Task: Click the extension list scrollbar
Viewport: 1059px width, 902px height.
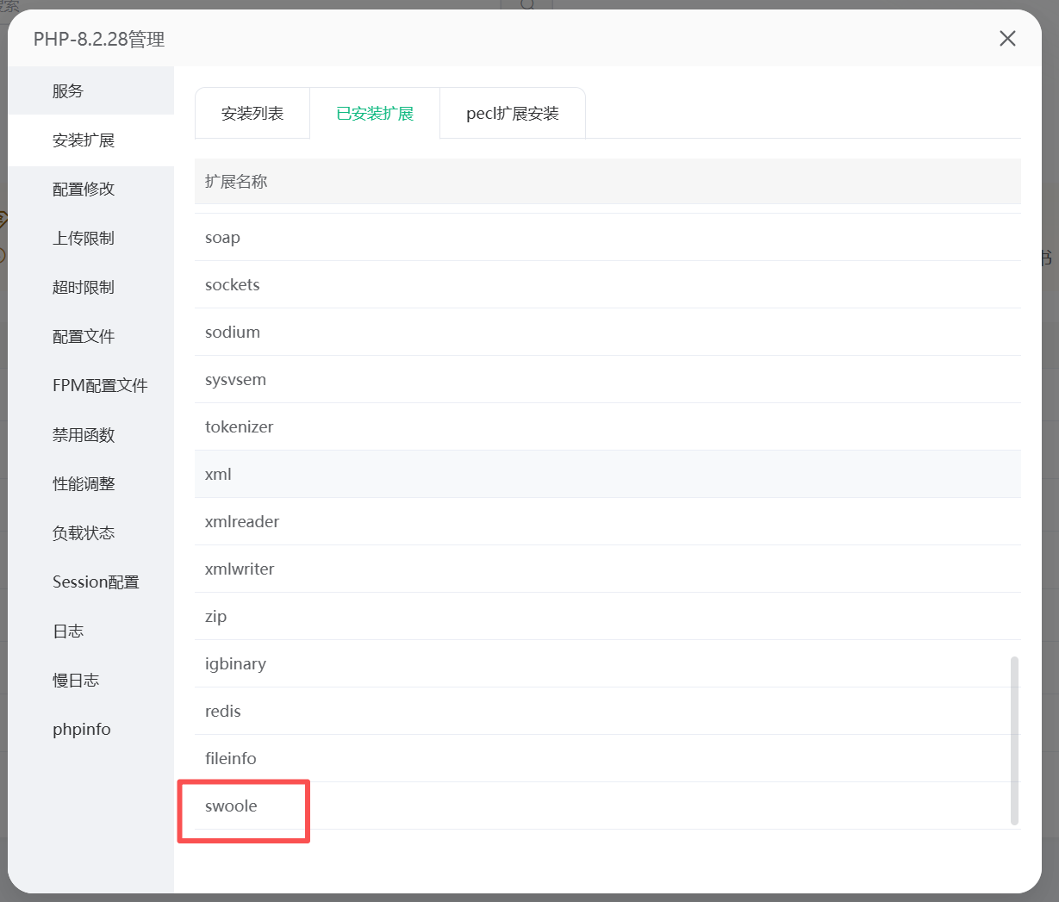Action: tap(1014, 741)
